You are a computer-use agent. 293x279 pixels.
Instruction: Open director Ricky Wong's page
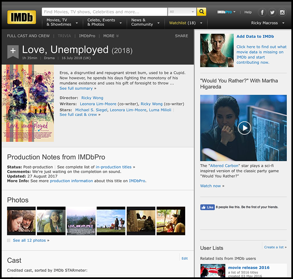pyautogui.click(x=92, y=98)
